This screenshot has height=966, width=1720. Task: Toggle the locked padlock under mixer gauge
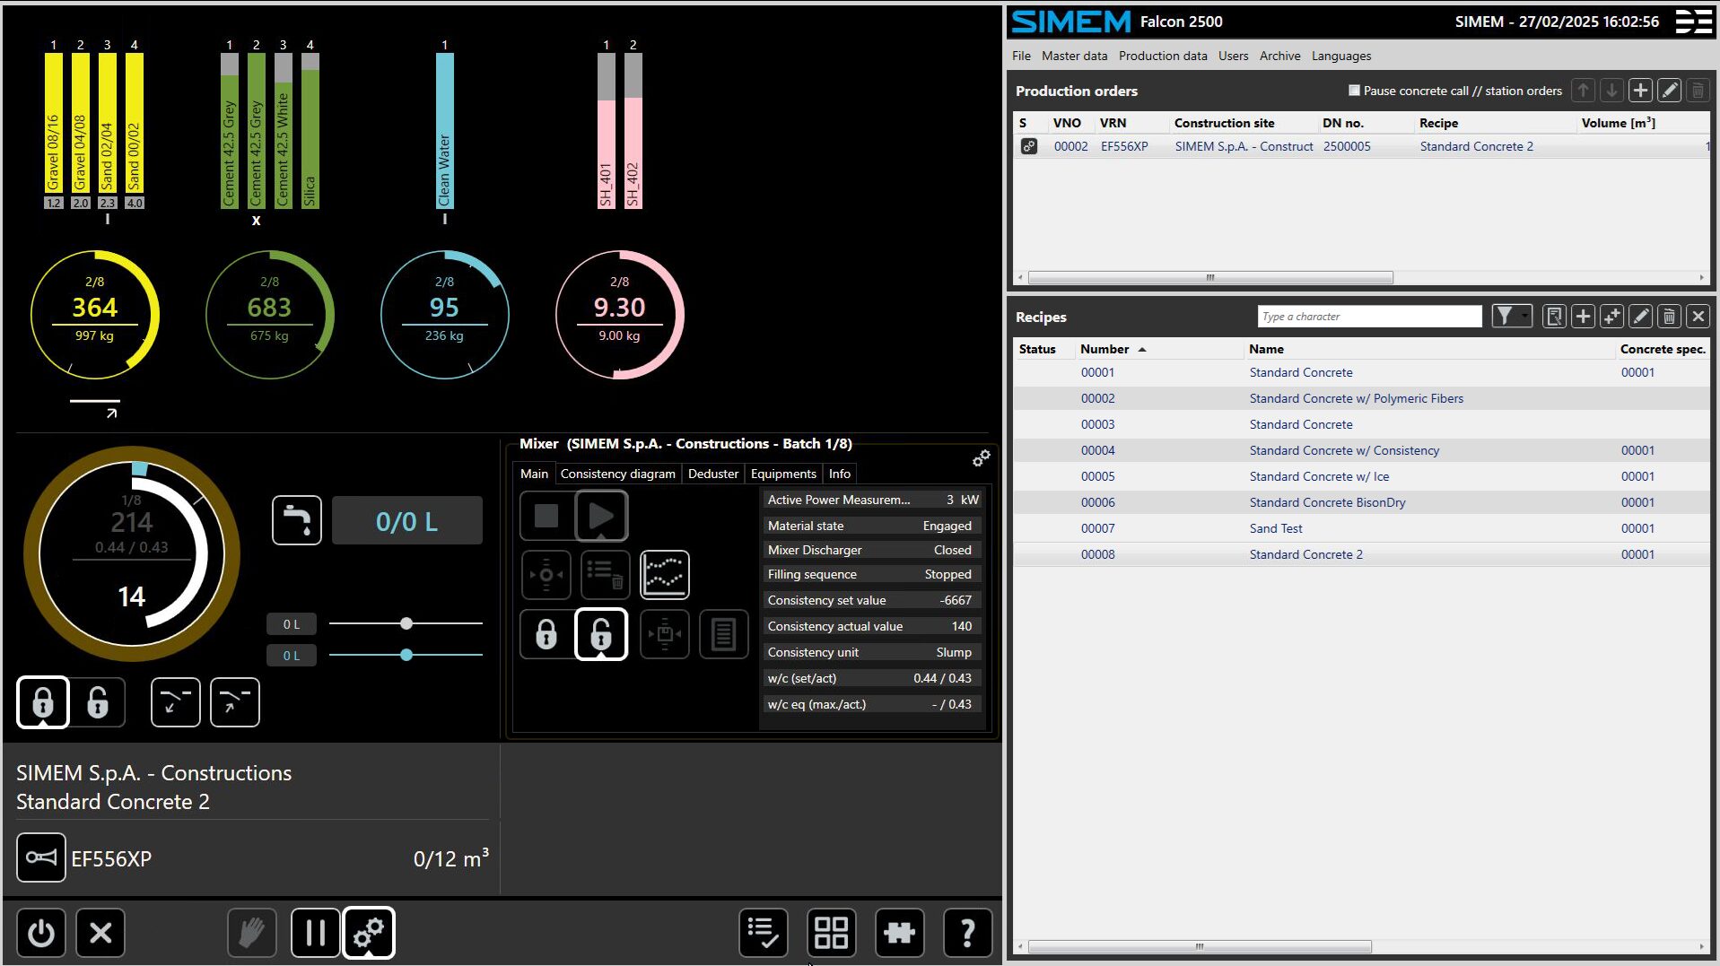coord(43,701)
